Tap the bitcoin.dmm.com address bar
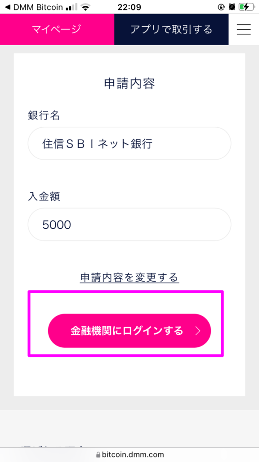This screenshot has width=259, height=462. [129, 454]
